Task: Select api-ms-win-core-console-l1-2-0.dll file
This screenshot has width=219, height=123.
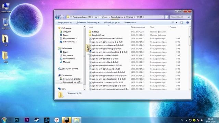Action: click(107, 42)
